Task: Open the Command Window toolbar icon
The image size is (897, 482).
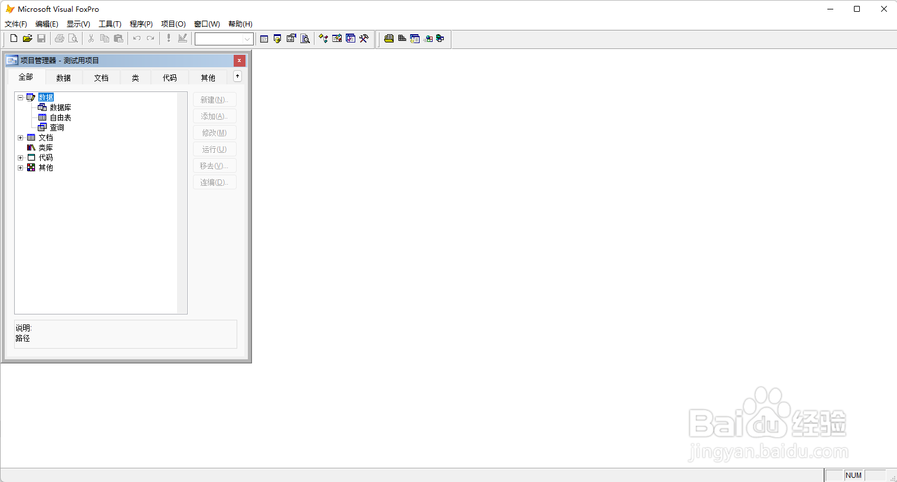Action: pos(264,38)
